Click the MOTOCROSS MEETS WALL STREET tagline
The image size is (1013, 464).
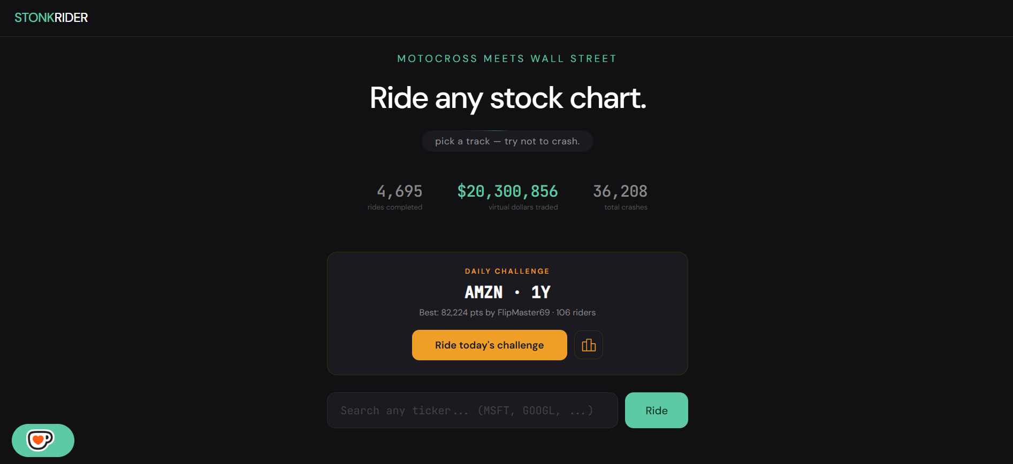[507, 59]
